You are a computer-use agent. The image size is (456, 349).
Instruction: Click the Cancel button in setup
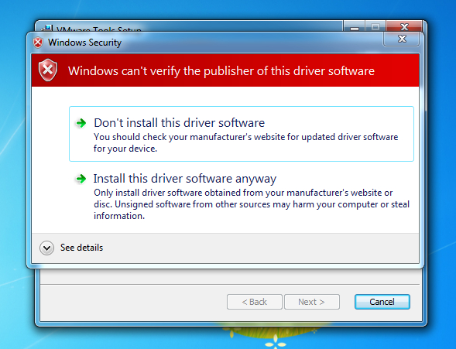coord(382,302)
